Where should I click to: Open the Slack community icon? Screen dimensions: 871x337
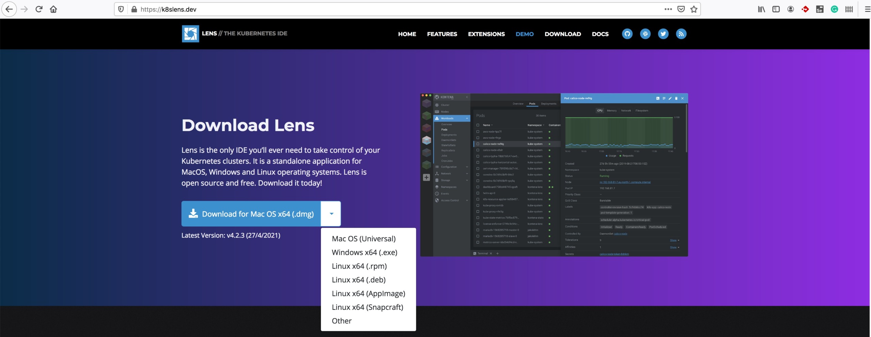(645, 34)
